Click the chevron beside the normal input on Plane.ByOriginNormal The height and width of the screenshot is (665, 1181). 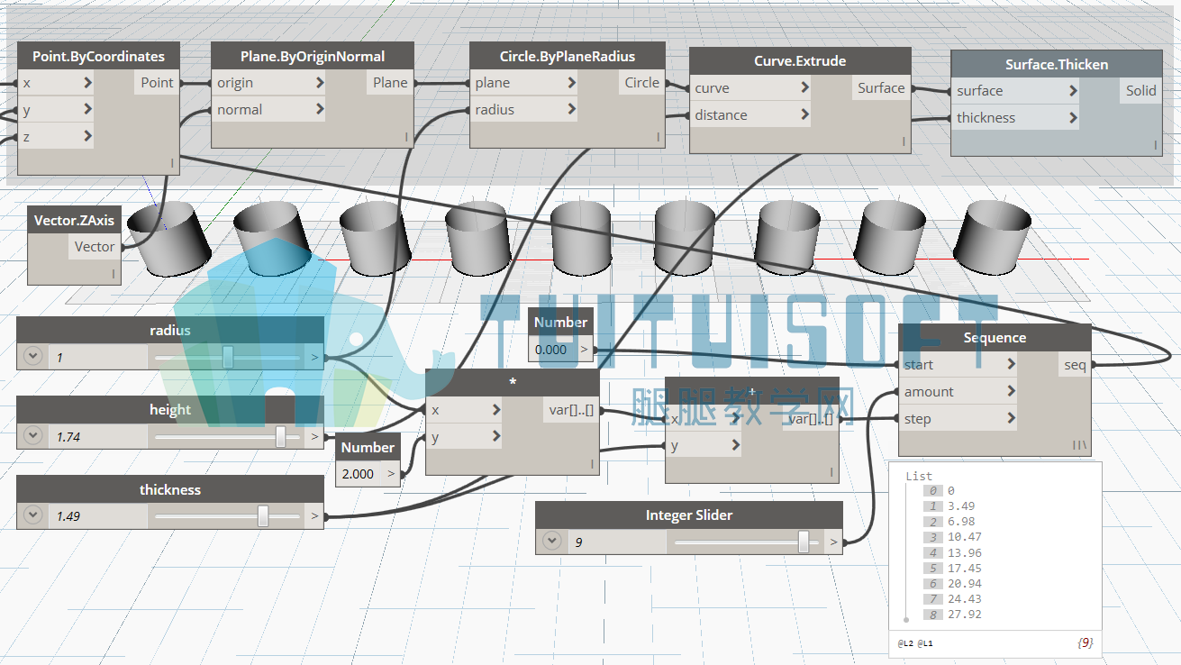click(320, 110)
